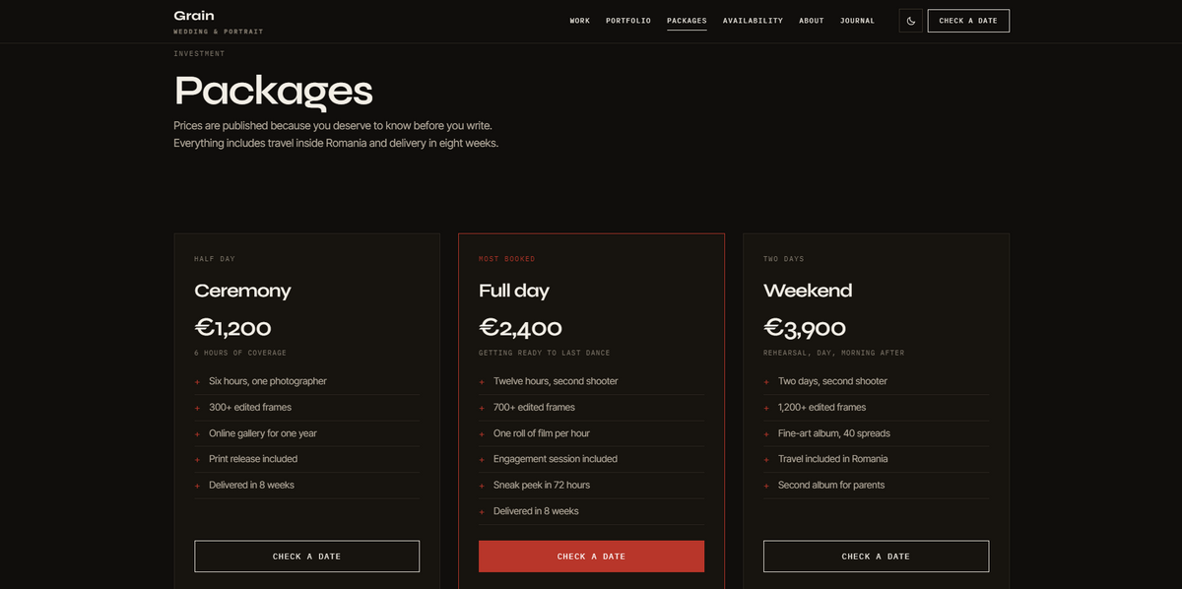This screenshot has height=589, width=1182.
Task: Click the red Full day Check a Date button
Action: 591,556
